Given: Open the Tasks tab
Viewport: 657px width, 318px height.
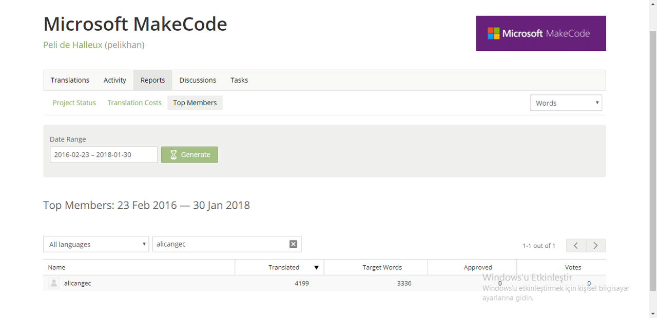Looking at the screenshot, I should point(239,80).
